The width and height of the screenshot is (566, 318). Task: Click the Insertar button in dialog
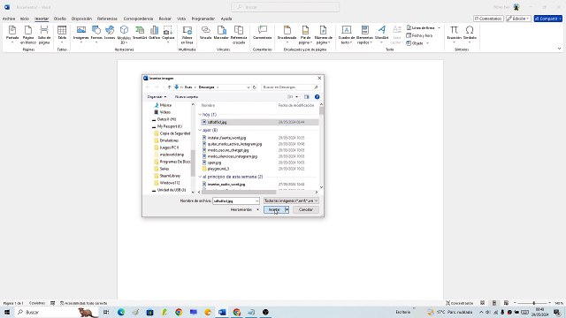coord(274,209)
